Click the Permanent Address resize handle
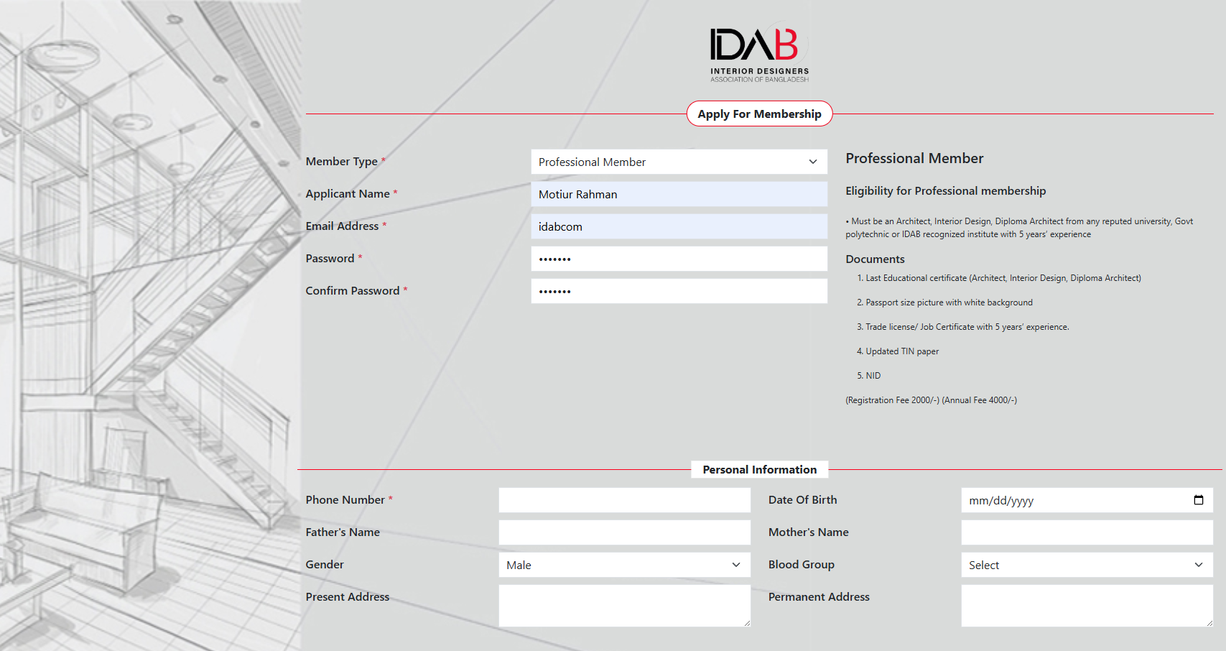Viewport: 1226px width, 651px height. pos(1209,623)
